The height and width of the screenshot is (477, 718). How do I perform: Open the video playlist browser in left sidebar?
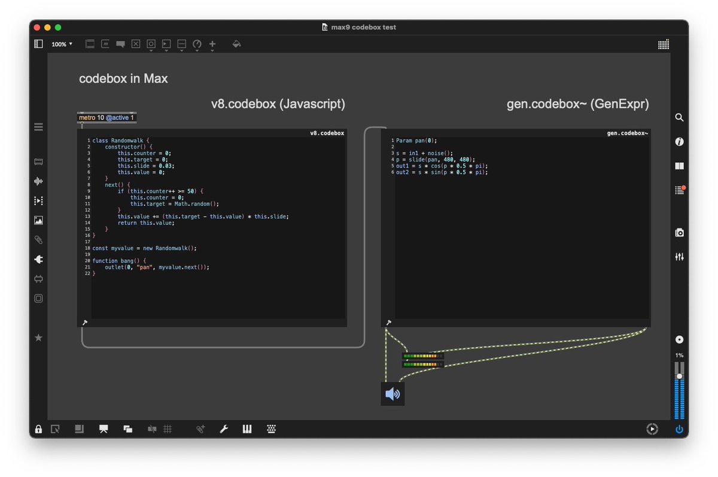point(38,201)
